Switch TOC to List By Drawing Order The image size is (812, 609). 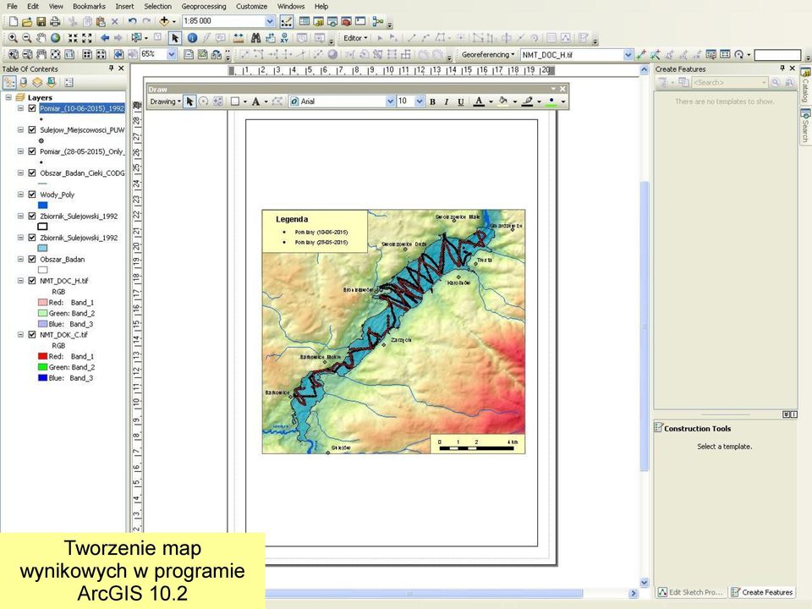[9, 82]
